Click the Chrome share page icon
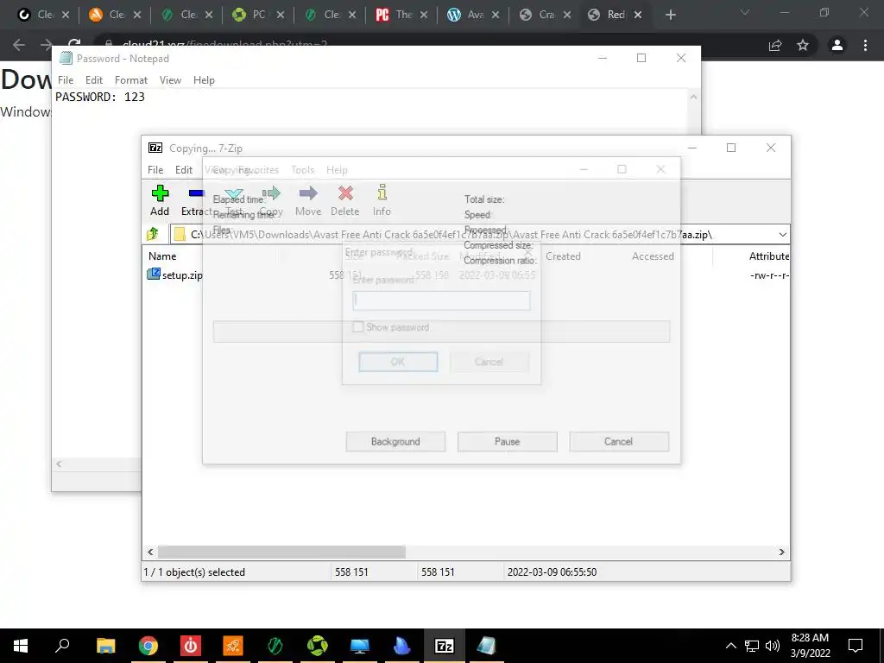 (x=775, y=45)
